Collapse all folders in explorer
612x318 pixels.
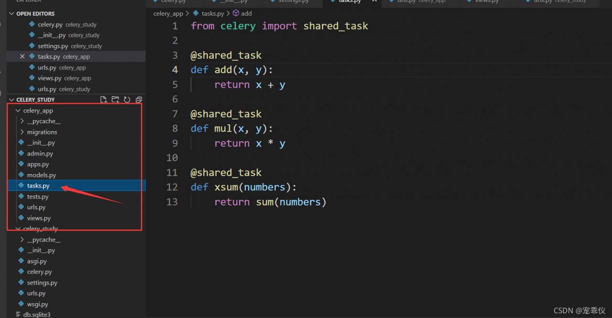139,99
